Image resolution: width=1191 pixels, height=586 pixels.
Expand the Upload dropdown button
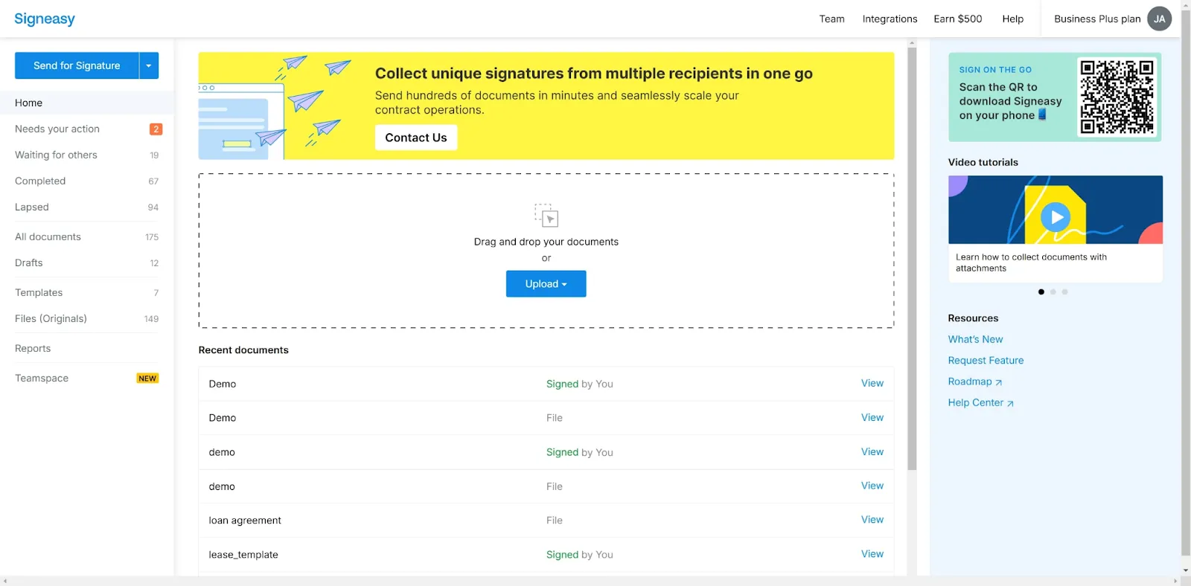pos(546,284)
